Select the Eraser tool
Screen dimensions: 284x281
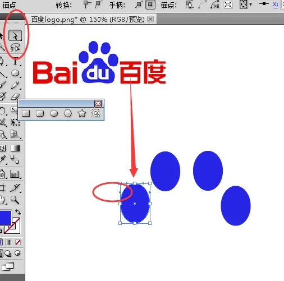pyautogui.click(x=15, y=96)
